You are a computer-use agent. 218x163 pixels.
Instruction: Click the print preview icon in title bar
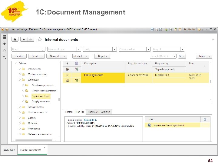(x=161, y=29)
